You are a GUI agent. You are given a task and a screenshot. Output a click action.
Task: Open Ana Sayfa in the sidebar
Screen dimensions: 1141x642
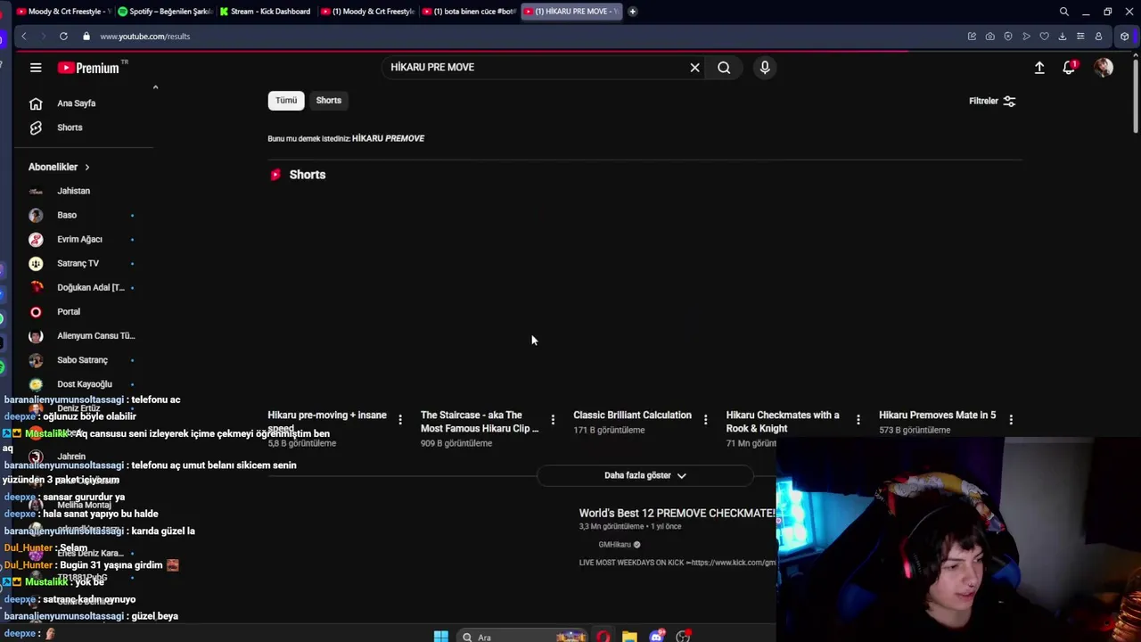[x=77, y=103]
